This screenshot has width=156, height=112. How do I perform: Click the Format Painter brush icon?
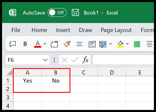tap(67, 44)
